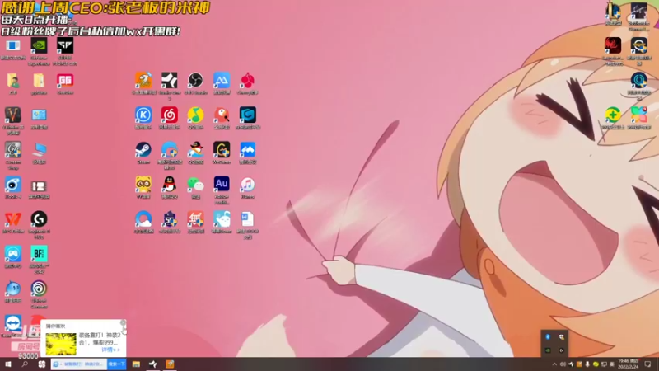This screenshot has width=659, height=371.
Task: Open the notification center icon
Action: (x=647, y=364)
